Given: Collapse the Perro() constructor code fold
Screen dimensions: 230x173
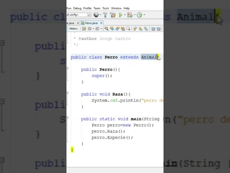Looking at the screenshot, I should click(x=67, y=68).
